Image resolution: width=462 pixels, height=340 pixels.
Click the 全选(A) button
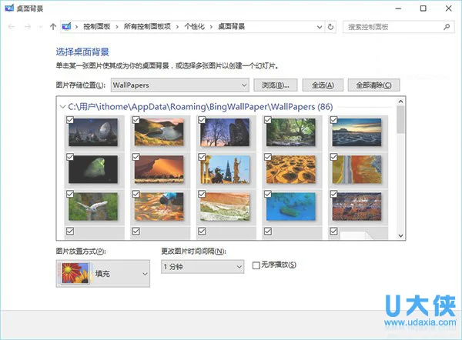(323, 85)
